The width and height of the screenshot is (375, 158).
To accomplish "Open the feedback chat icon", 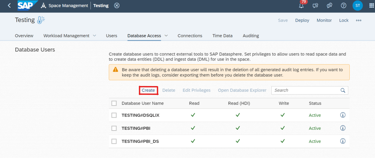I will (x=315, y=5).
